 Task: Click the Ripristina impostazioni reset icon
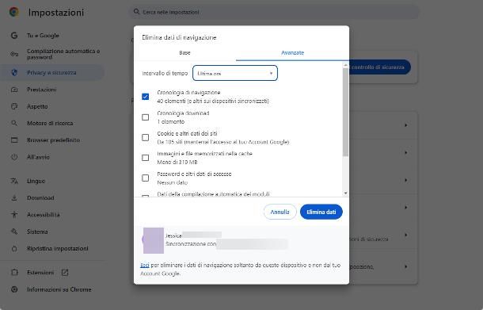[14, 248]
